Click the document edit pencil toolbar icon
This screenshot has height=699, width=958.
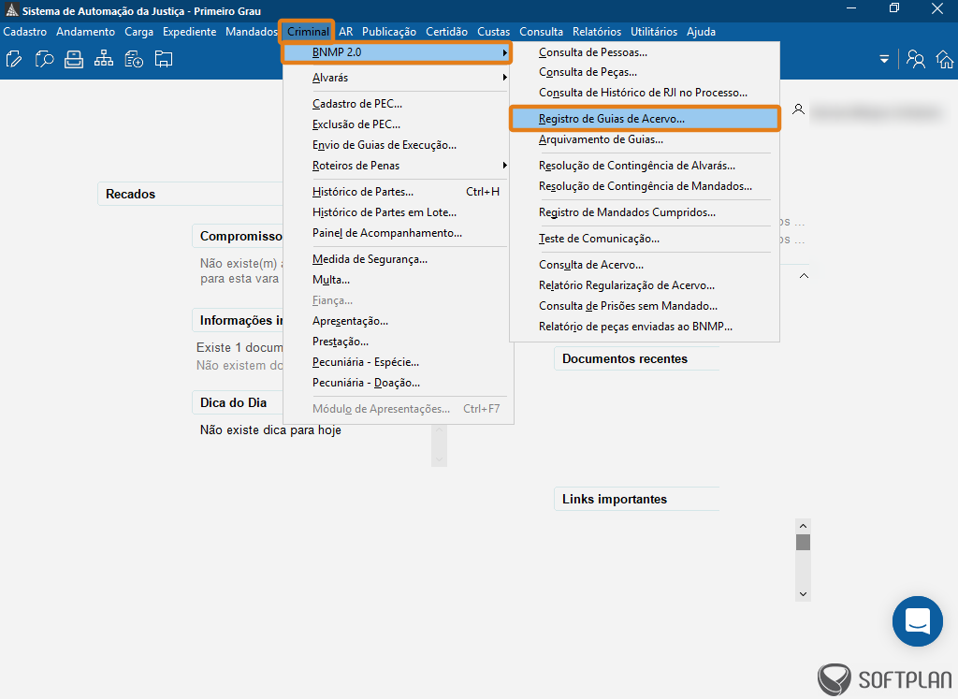click(14, 59)
